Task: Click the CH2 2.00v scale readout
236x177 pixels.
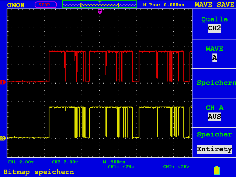Action: click(66, 162)
